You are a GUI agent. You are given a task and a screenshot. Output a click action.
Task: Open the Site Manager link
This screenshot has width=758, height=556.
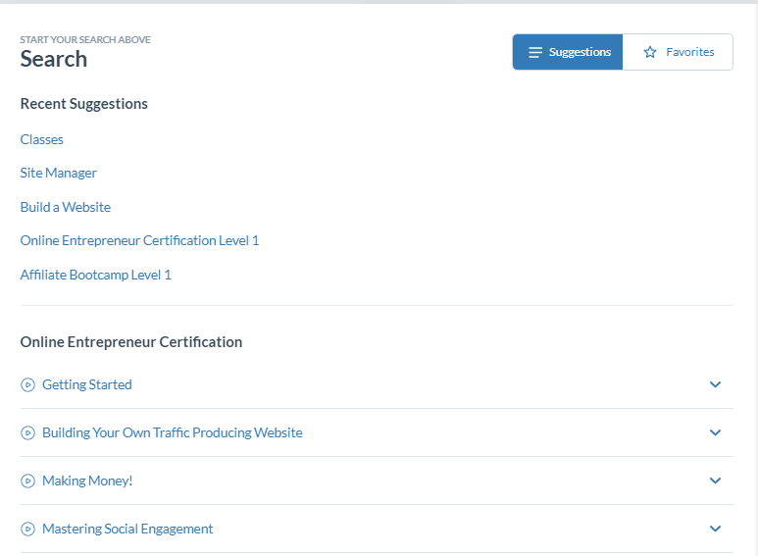click(59, 174)
